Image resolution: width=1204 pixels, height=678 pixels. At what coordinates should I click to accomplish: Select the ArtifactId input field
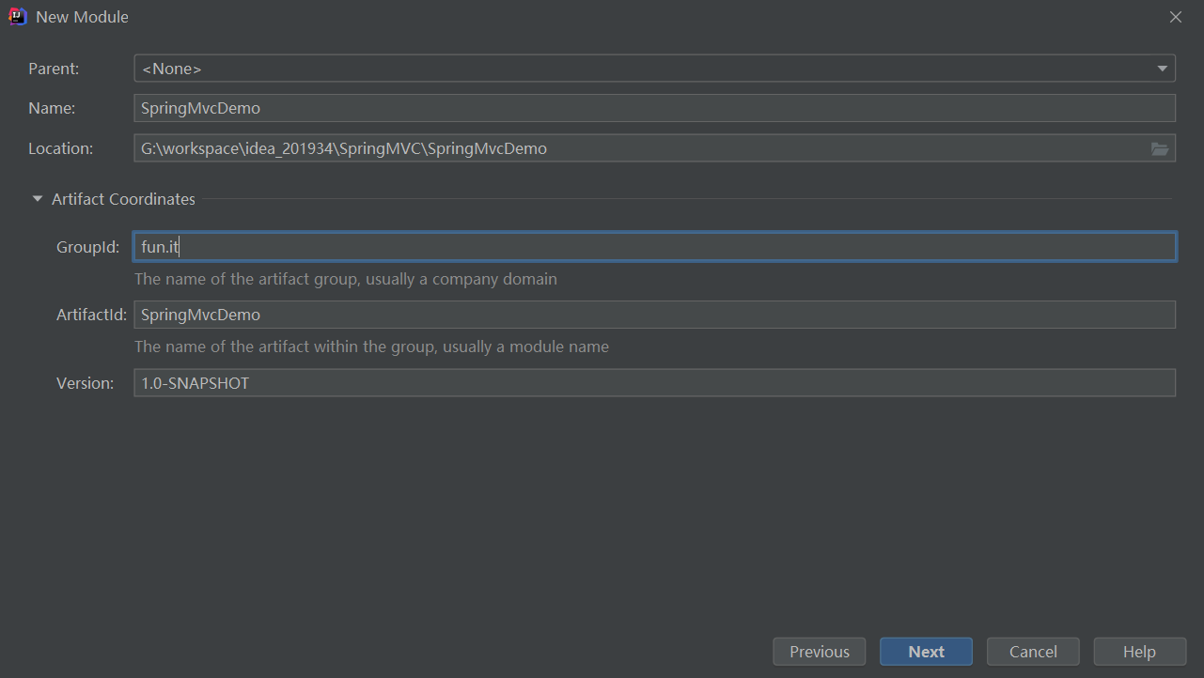pos(654,315)
